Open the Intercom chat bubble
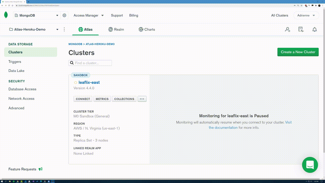325x183 pixels. pos(310,165)
